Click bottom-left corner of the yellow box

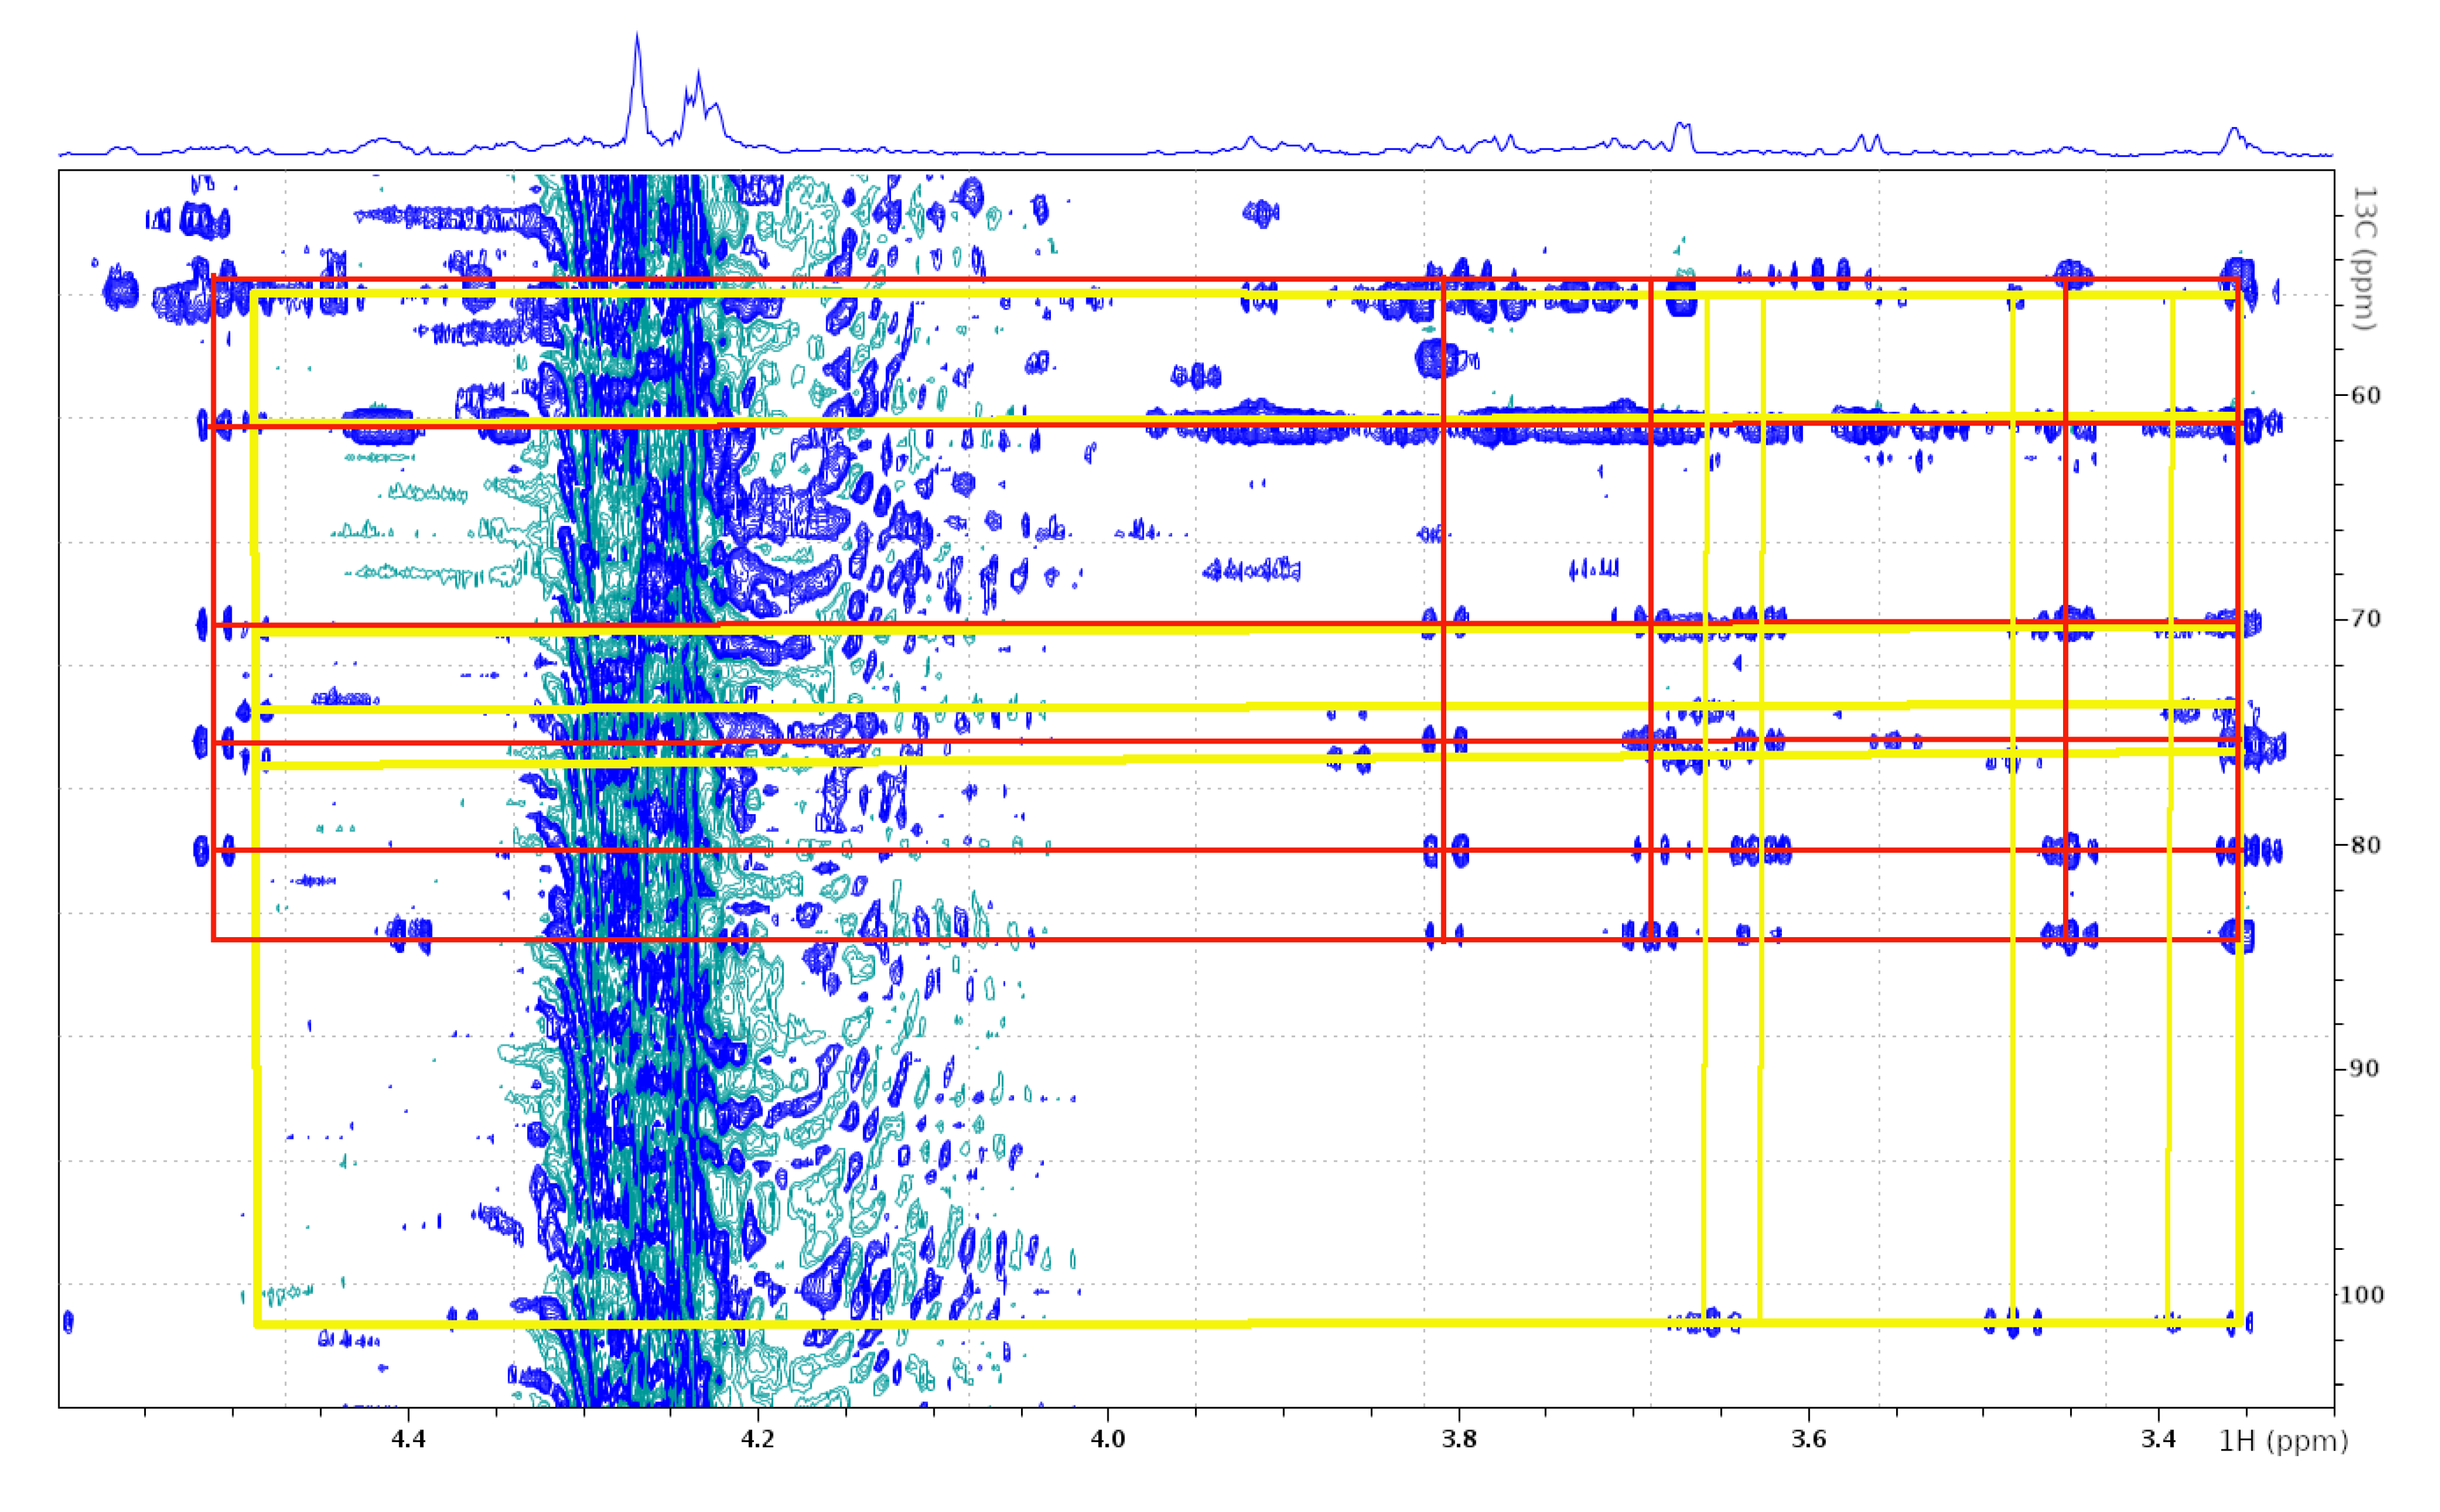click(257, 1324)
